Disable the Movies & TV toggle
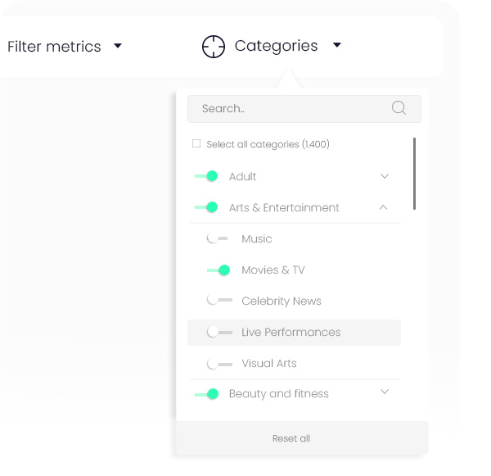Viewport: 491px width, 476px height. 218,270
